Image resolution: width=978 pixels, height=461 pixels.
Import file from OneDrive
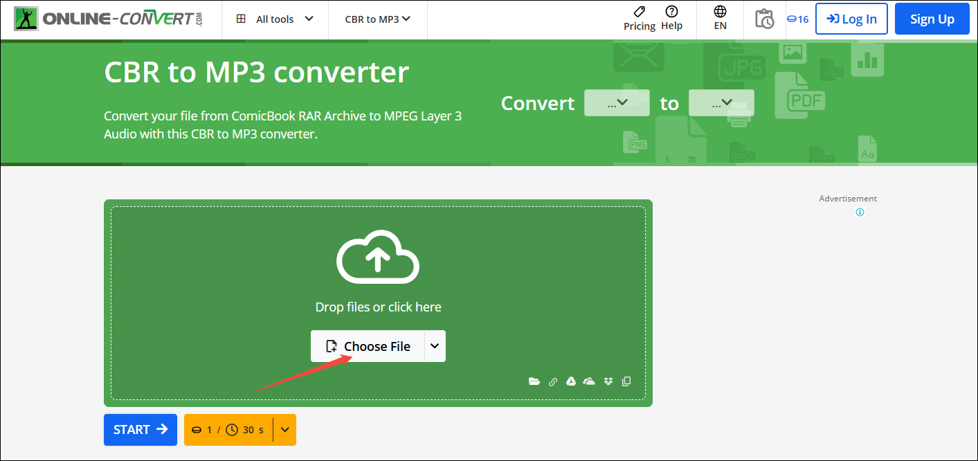pyautogui.click(x=589, y=381)
